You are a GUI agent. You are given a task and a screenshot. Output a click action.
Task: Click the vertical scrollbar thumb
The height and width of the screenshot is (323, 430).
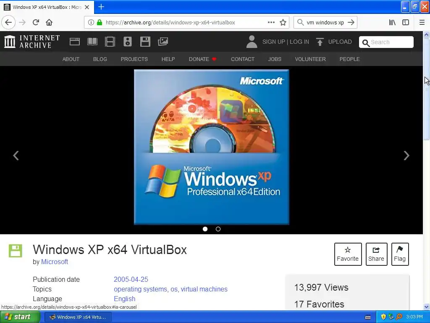[x=426, y=89]
